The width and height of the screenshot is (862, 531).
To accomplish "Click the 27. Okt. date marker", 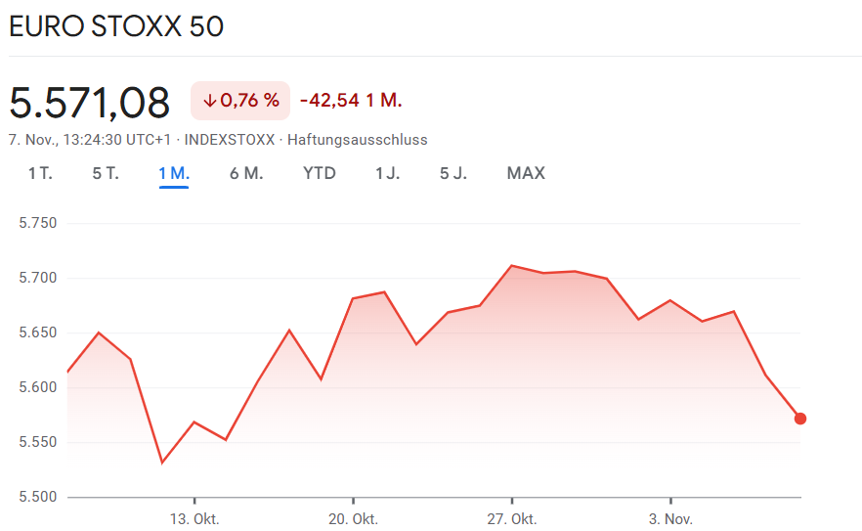I will click(x=512, y=519).
